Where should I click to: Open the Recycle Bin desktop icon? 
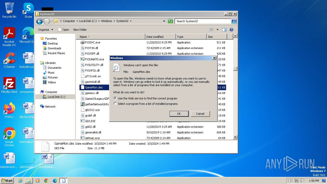[9, 10]
